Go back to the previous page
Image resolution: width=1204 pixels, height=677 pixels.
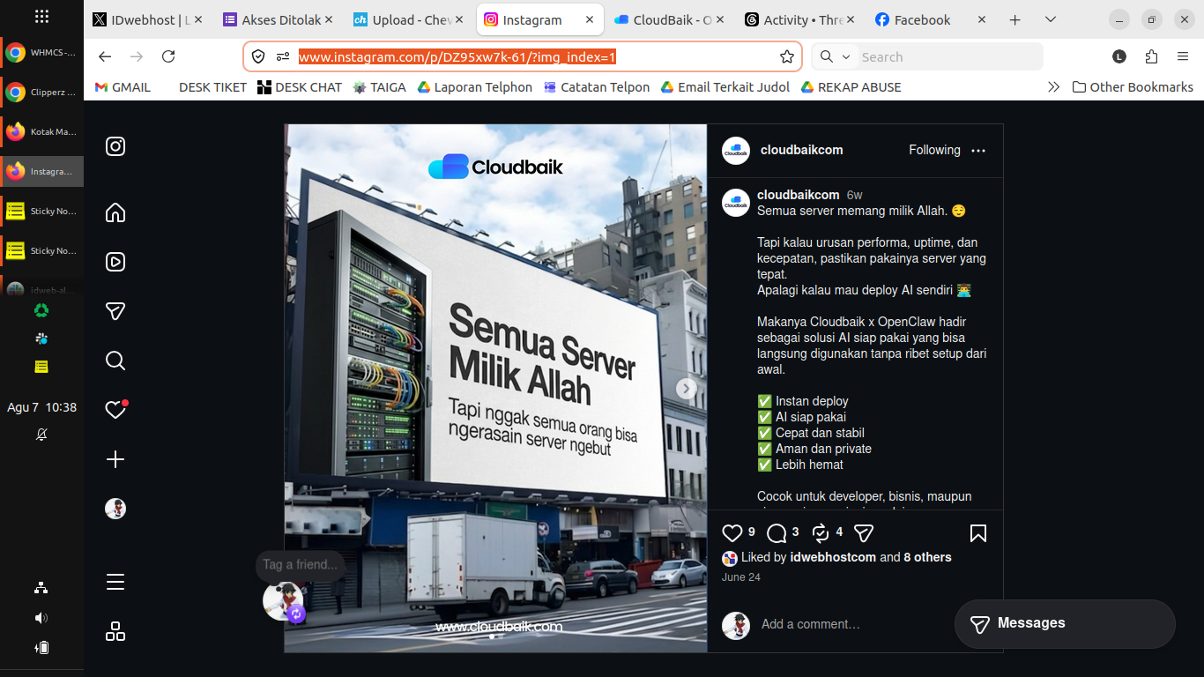pyautogui.click(x=105, y=56)
